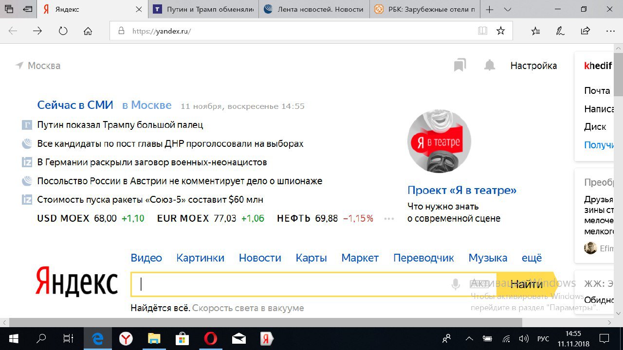Add page to favorites with star icon
The height and width of the screenshot is (350, 623).
click(x=500, y=31)
